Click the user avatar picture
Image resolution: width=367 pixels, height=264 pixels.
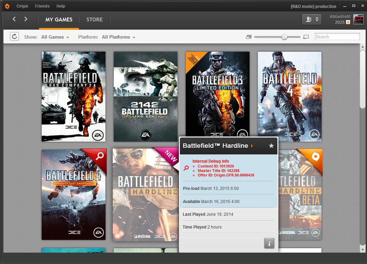click(x=358, y=19)
